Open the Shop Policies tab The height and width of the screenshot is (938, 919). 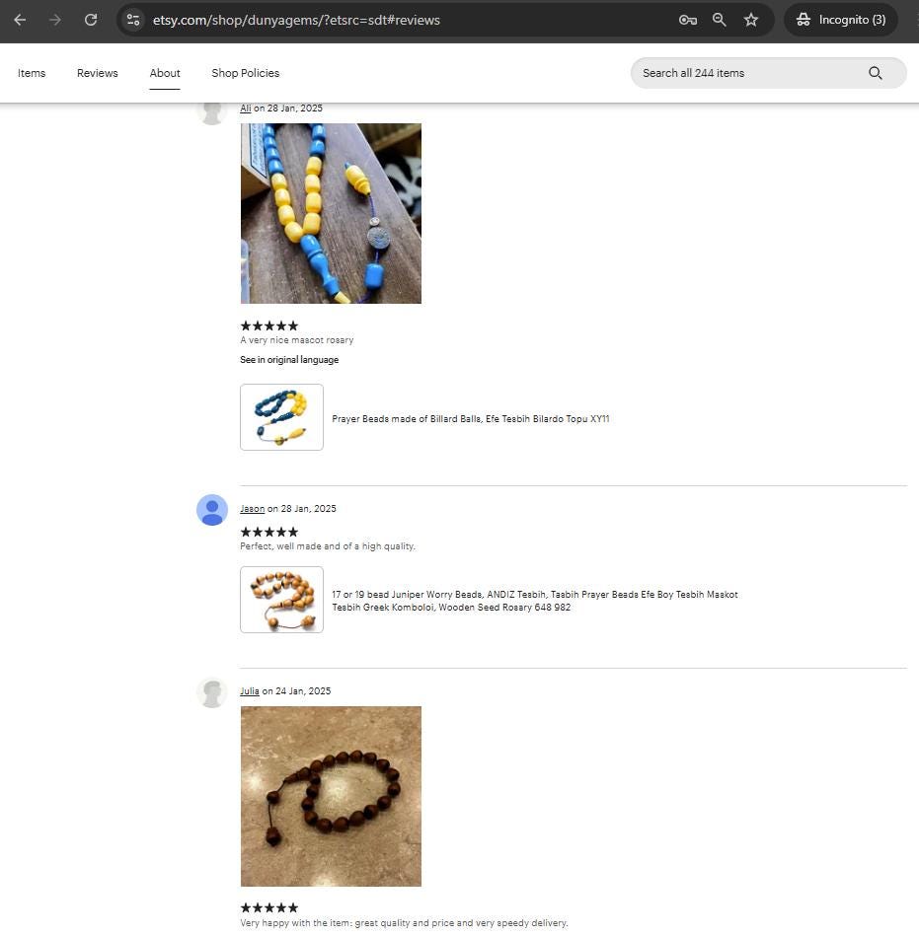coord(246,73)
